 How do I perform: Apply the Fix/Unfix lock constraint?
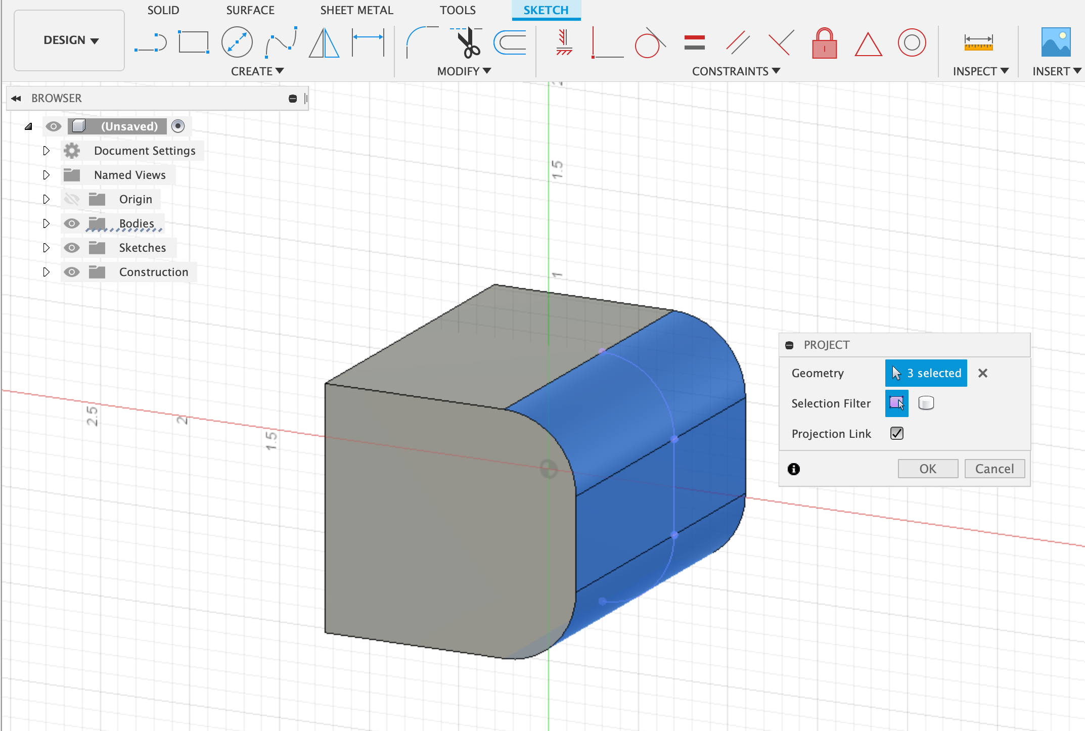click(824, 43)
